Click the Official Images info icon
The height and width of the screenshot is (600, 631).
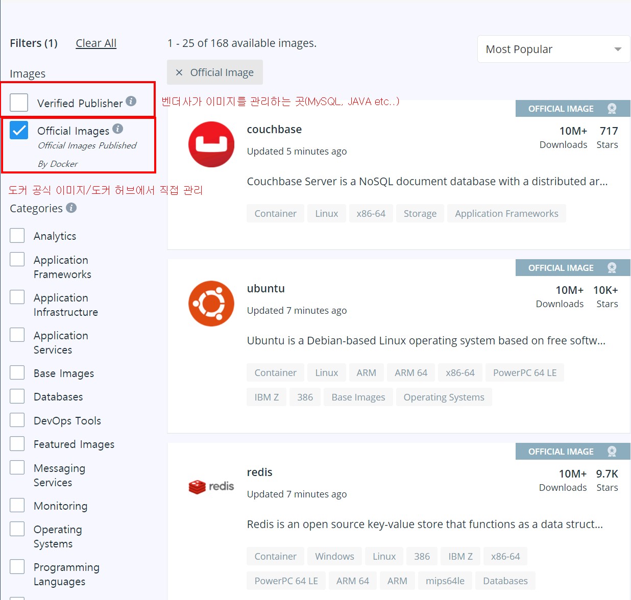118,129
